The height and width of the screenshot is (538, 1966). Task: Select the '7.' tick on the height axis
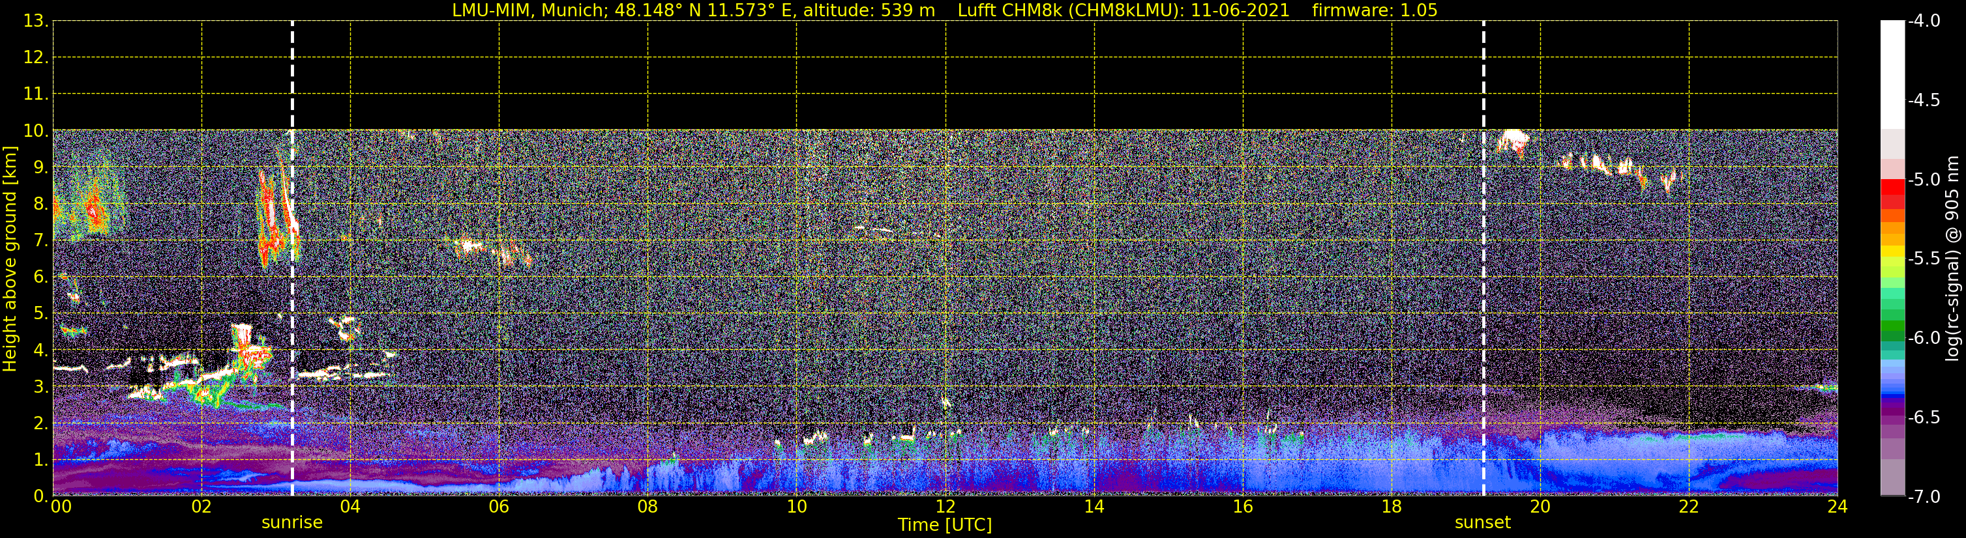tap(40, 241)
